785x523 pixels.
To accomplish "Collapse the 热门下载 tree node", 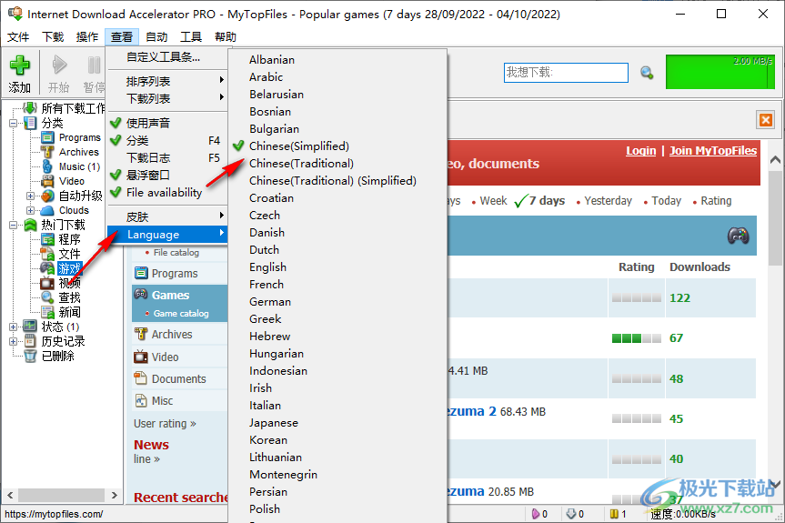I will (x=14, y=226).
